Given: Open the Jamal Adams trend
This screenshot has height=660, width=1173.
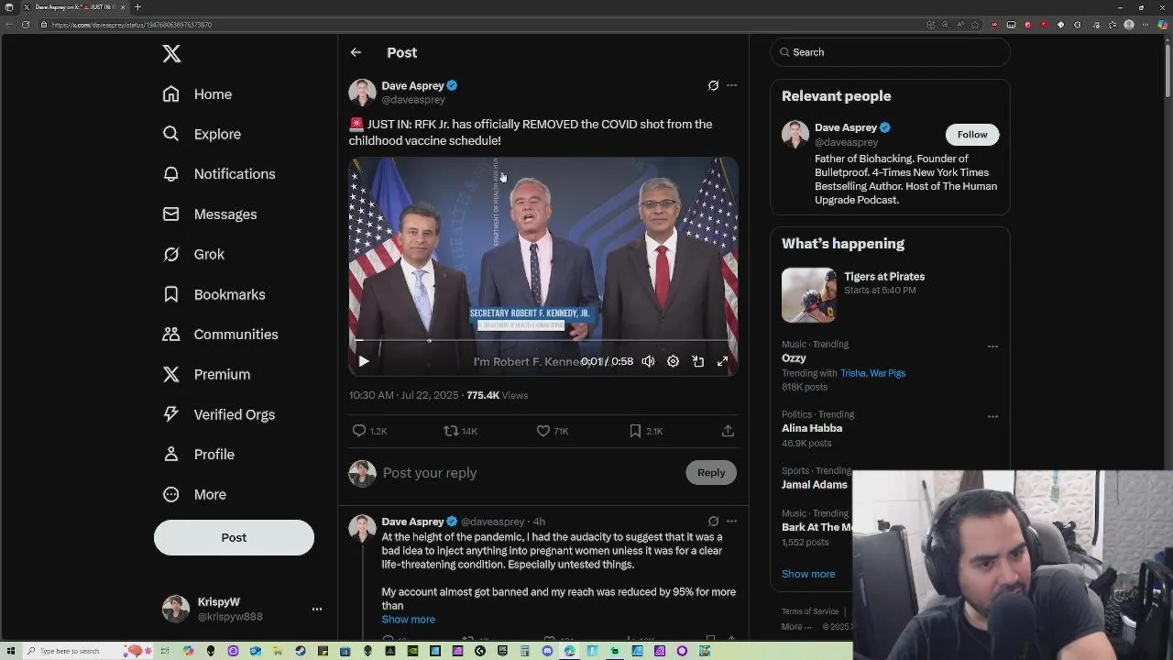Looking at the screenshot, I should (815, 485).
